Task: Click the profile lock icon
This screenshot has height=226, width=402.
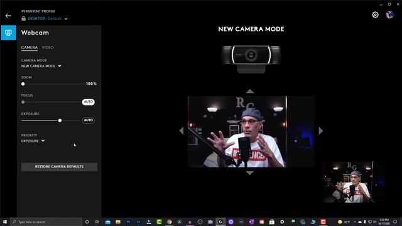Action: click(x=24, y=18)
